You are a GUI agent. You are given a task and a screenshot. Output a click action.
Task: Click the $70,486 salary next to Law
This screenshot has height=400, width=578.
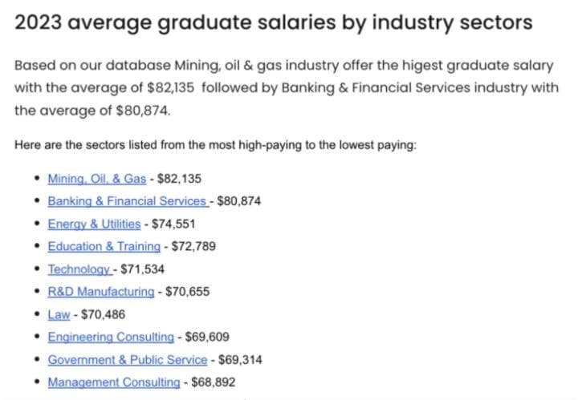103,314
